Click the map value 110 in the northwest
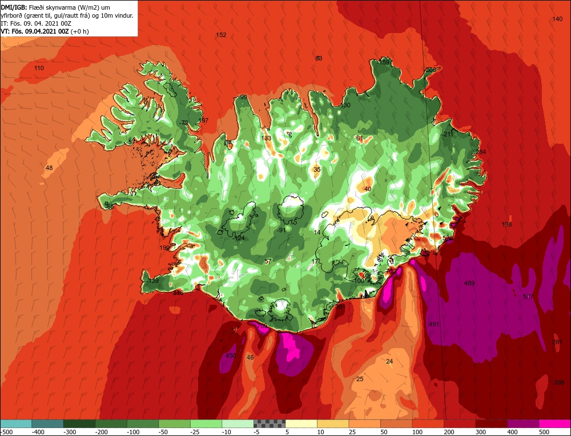 pyautogui.click(x=39, y=68)
